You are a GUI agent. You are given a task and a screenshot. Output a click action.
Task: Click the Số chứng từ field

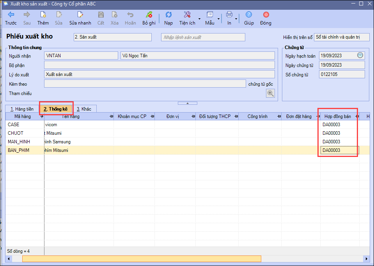click(x=342, y=74)
